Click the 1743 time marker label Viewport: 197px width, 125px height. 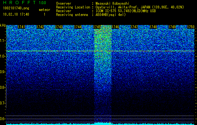[x=59, y=27]
